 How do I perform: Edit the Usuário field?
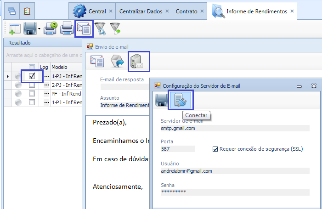(x=235, y=171)
